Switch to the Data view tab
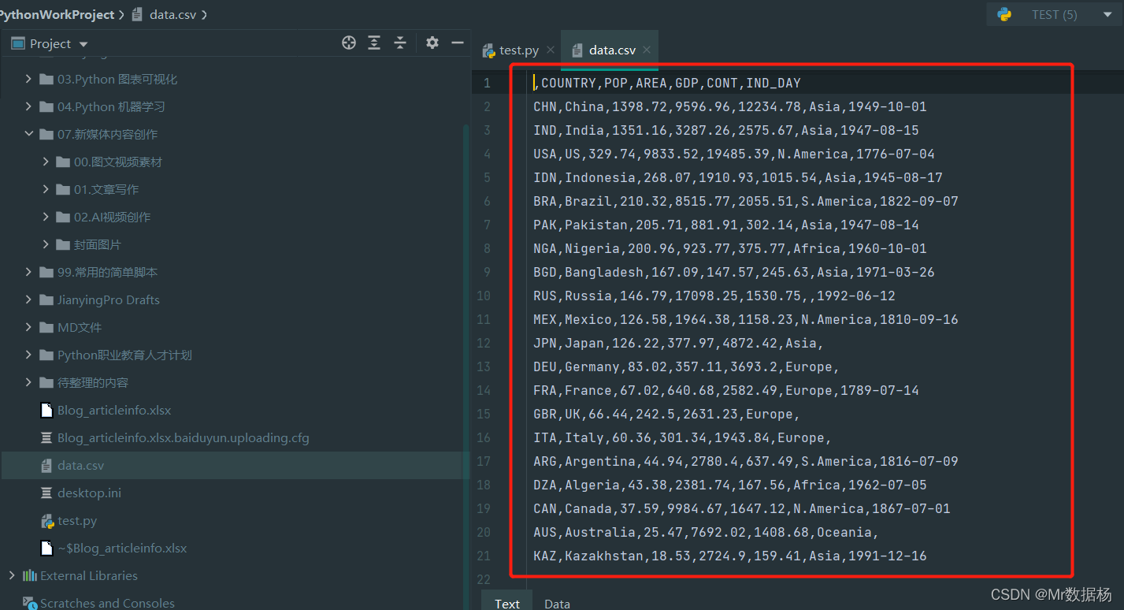Viewport: 1124px width, 610px height. [557, 603]
